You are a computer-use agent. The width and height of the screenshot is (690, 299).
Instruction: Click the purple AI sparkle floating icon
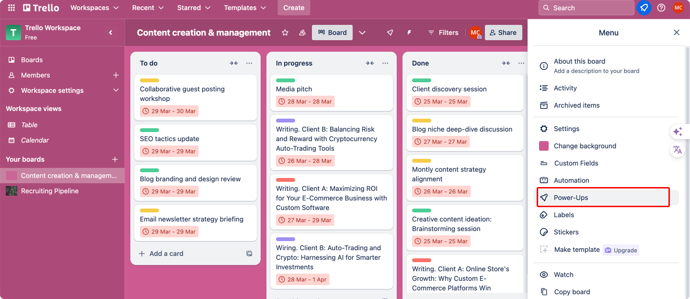point(678,132)
